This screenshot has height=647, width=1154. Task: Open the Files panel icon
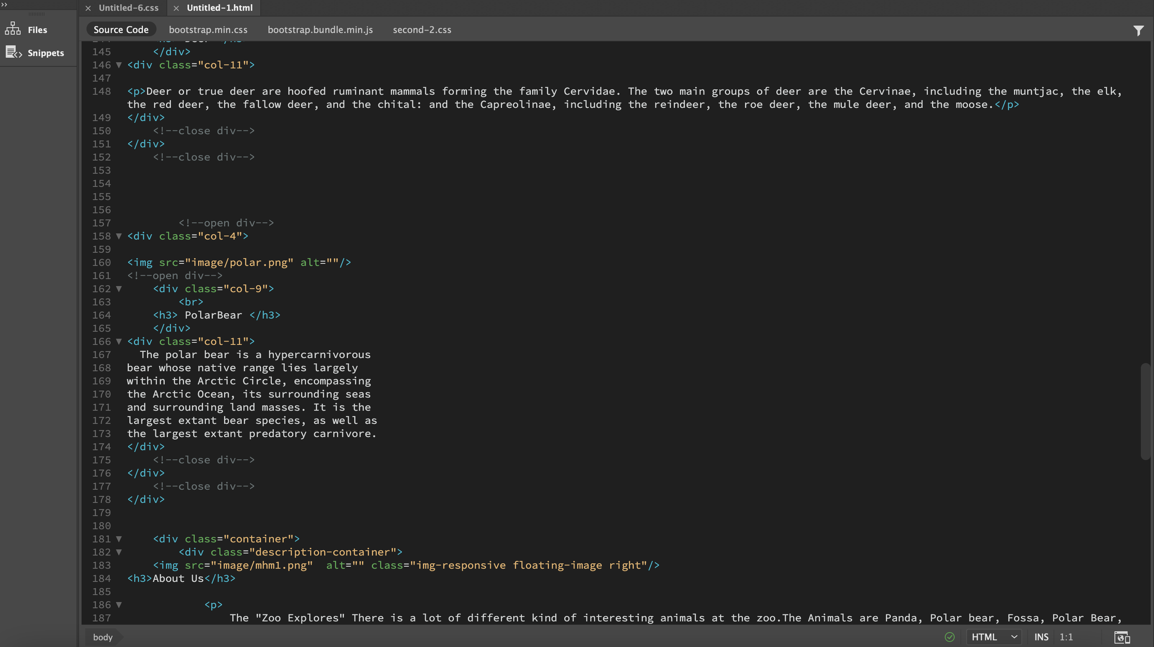(x=13, y=29)
